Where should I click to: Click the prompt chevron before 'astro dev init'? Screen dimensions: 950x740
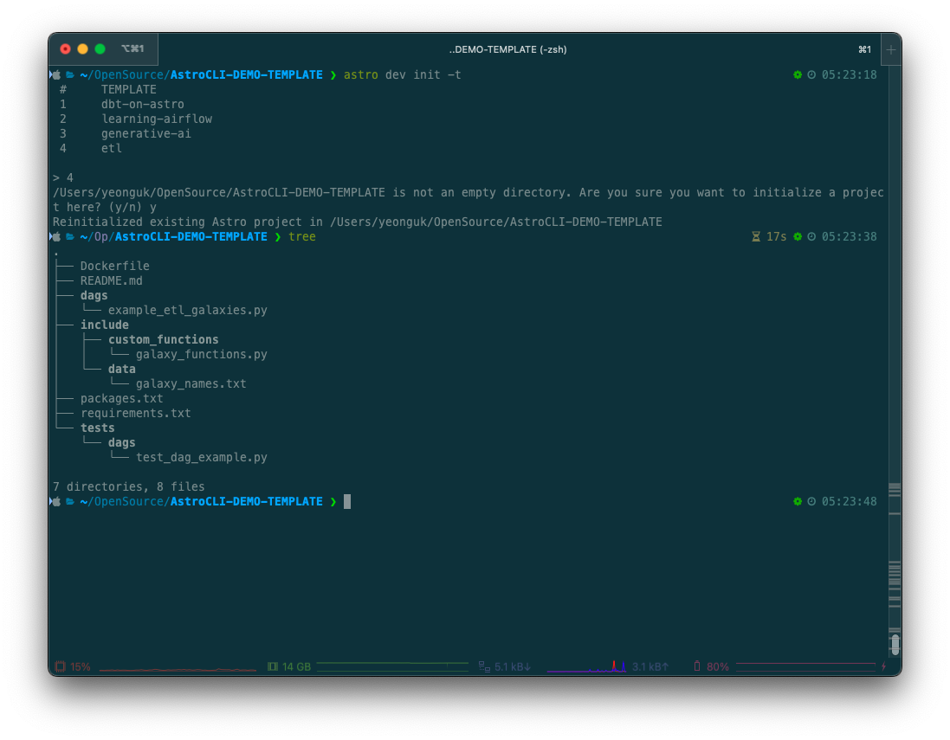pyautogui.click(x=333, y=75)
